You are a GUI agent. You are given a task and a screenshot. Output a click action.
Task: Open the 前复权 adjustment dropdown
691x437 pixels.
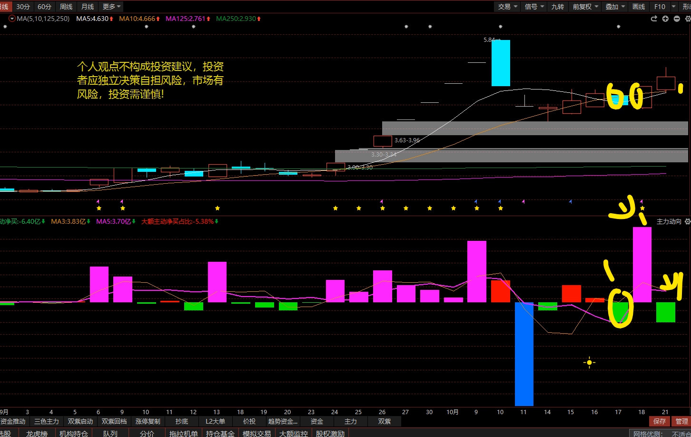click(x=586, y=6)
